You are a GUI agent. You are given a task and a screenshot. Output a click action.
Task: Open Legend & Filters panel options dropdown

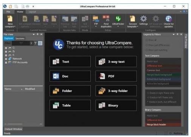(174, 34)
